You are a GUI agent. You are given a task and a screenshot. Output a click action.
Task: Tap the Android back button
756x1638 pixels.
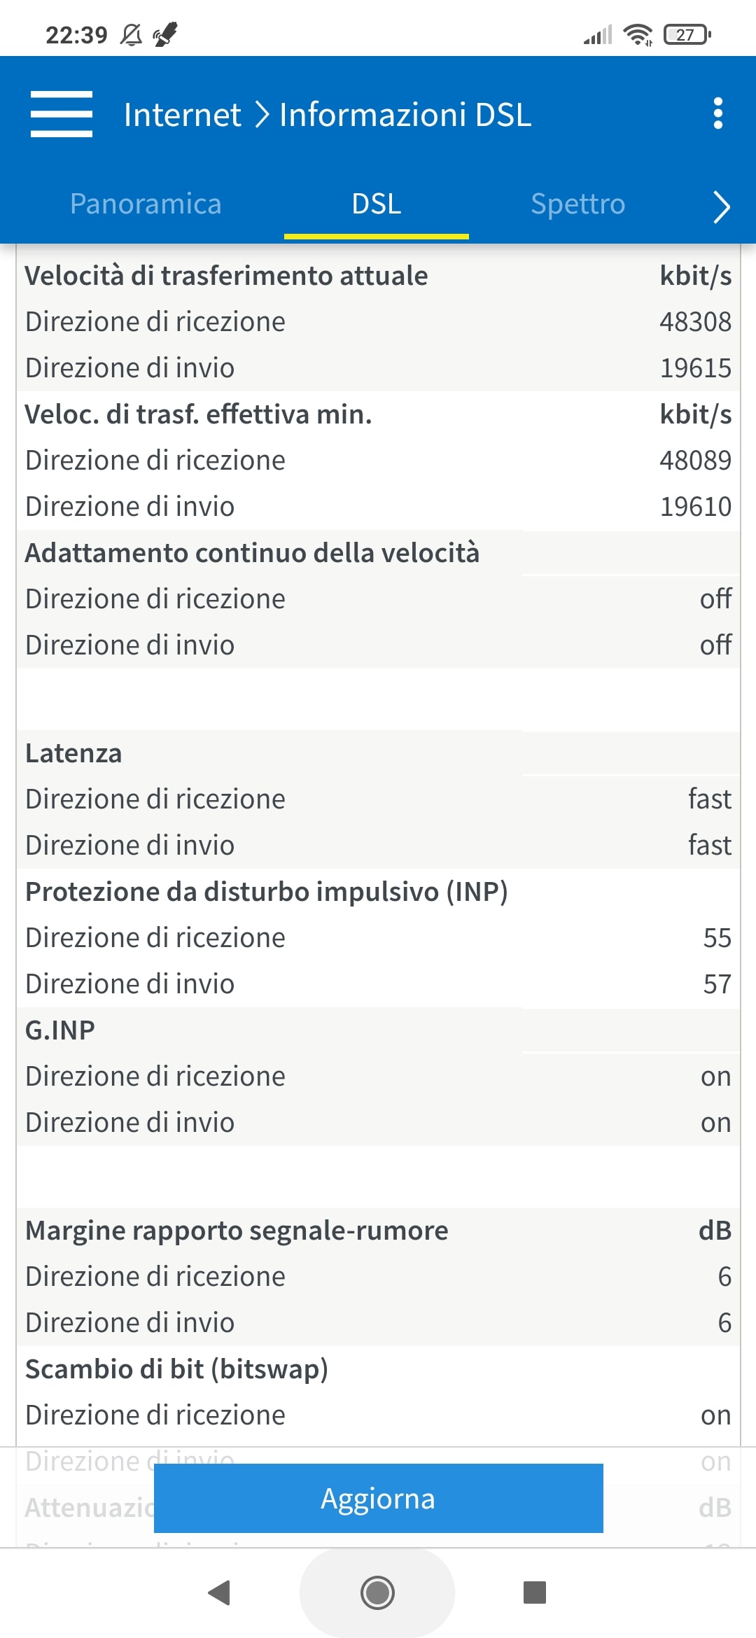(x=220, y=1592)
